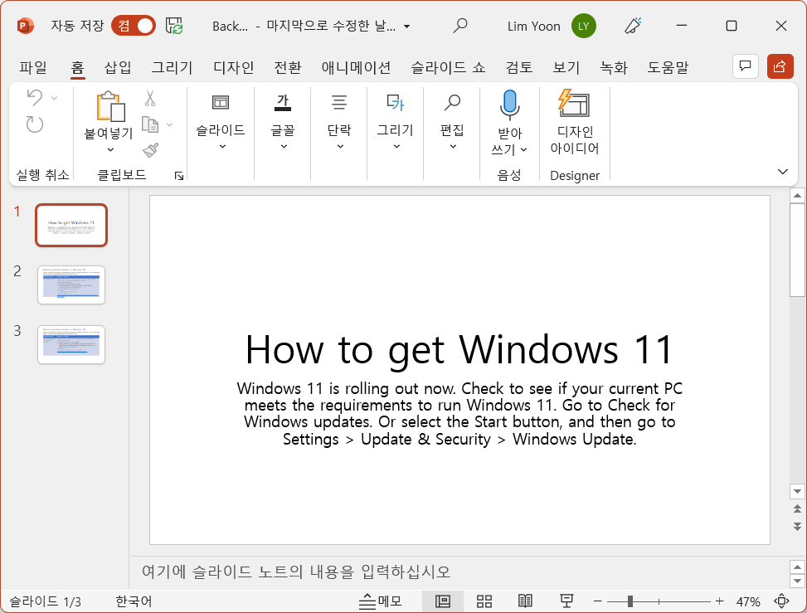Go to the 애니메이션 tab
This screenshot has height=613, width=807.
point(356,67)
